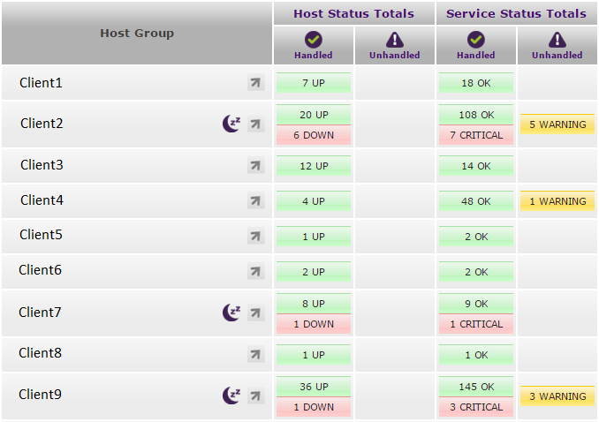
Task: Click the downtime moon icon for Client2
Action: 231,124
